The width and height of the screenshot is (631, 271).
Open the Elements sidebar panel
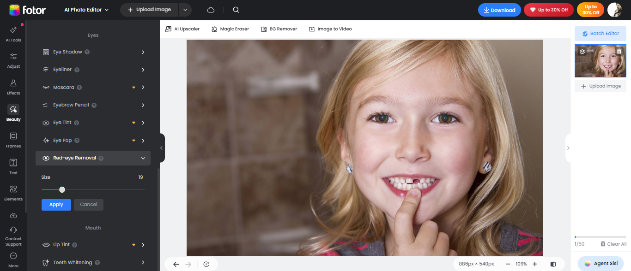pyautogui.click(x=13, y=193)
